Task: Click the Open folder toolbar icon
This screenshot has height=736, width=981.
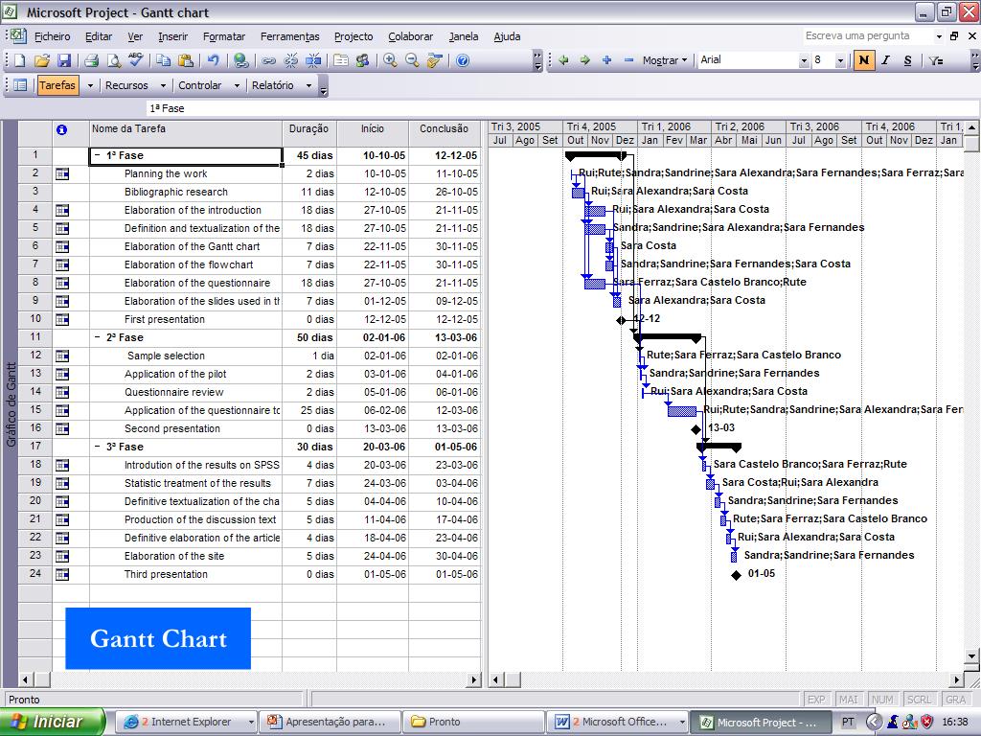Action: [42, 60]
